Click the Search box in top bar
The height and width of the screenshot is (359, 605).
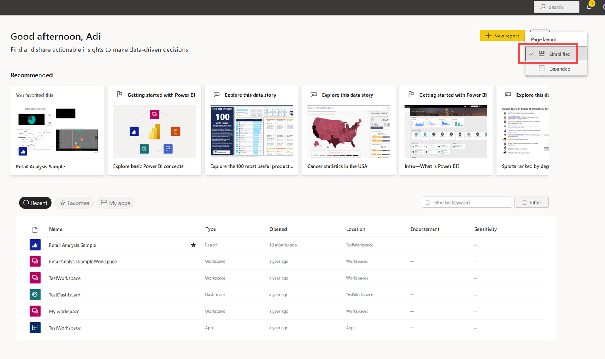point(556,7)
